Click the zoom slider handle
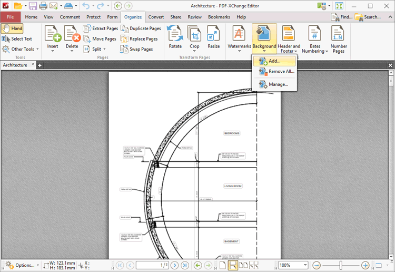Image resolution: width=395 pixels, height=272 pixels. [x=341, y=265]
